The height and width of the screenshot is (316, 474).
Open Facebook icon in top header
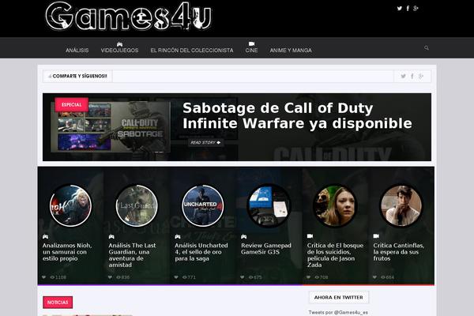[x=408, y=9]
